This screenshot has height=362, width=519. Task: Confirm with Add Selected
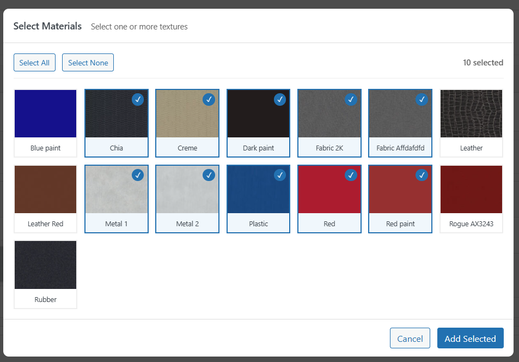[470, 338]
